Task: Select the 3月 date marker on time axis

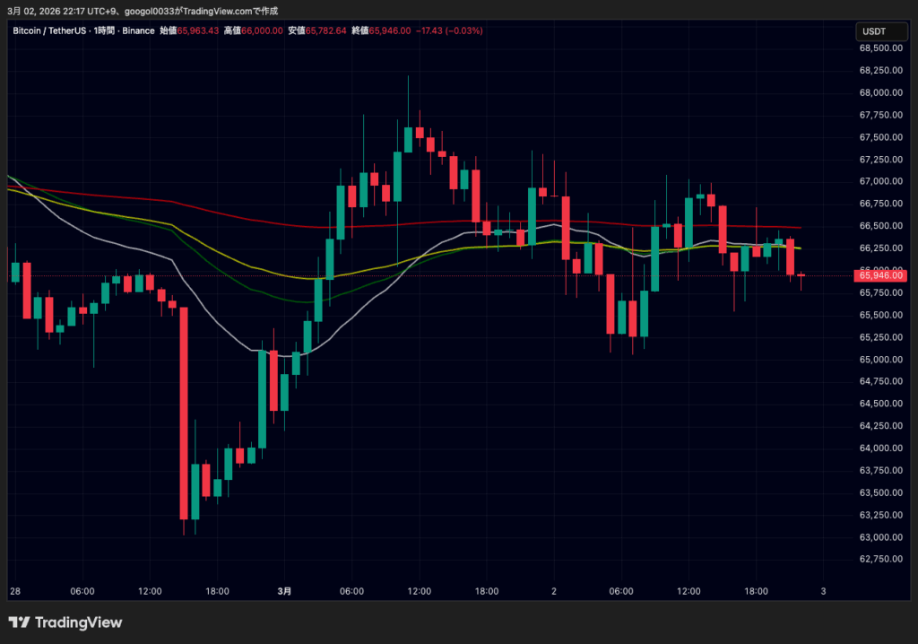Action: 284,591
